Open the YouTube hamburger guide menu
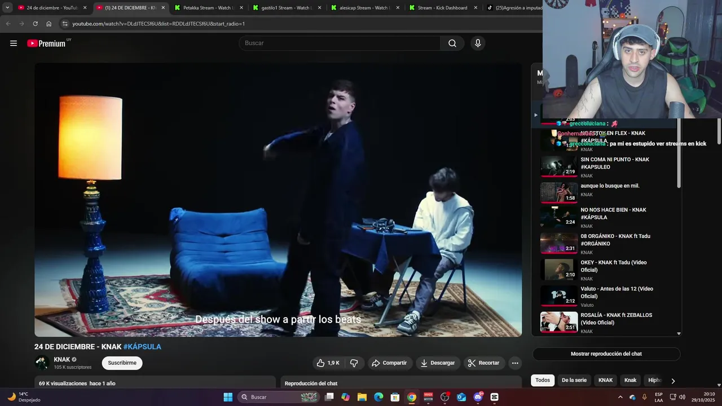Image resolution: width=722 pixels, height=406 pixels. tap(14, 43)
